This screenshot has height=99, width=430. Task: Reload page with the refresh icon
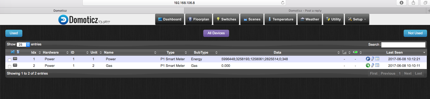pyautogui.click(x=283, y=3)
